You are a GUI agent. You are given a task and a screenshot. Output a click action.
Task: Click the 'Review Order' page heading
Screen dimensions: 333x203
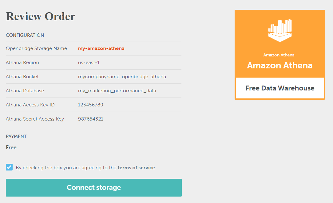coord(40,16)
